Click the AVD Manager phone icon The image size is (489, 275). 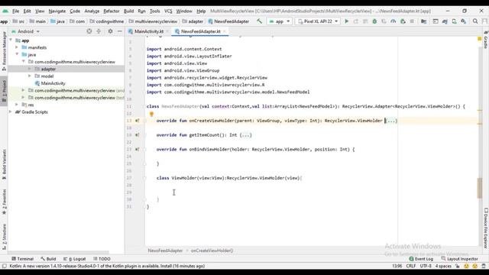click(x=454, y=21)
